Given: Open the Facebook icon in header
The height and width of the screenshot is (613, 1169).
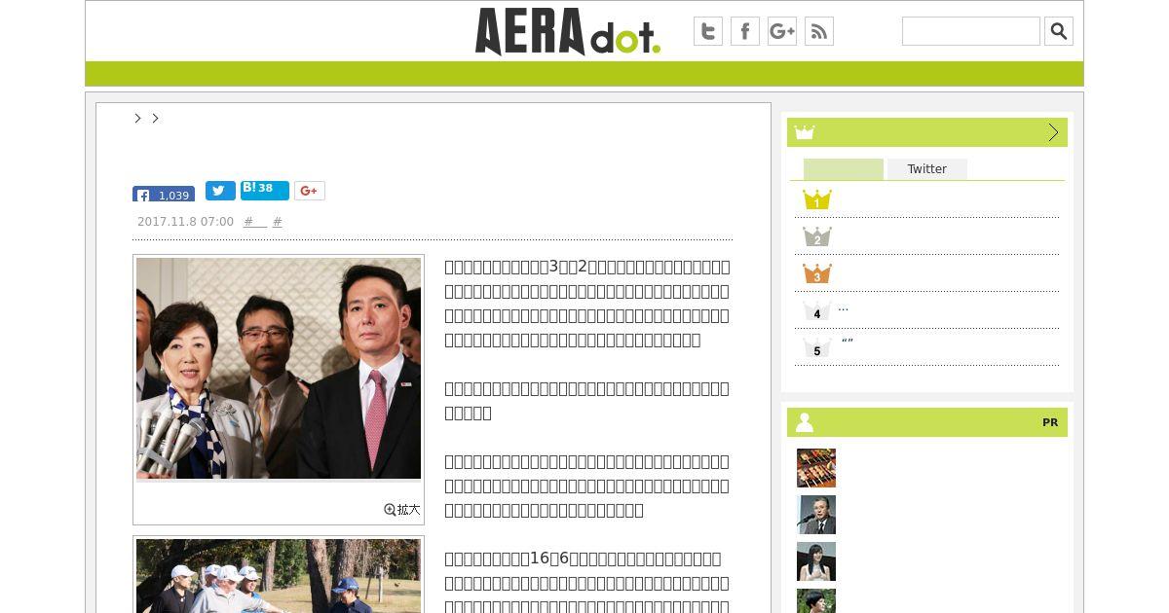Looking at the screenshot, I should point(745,31).
